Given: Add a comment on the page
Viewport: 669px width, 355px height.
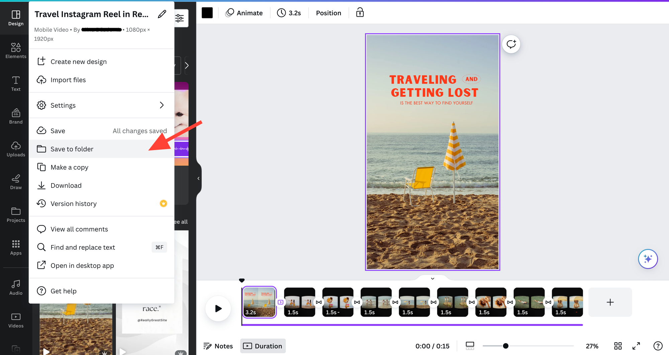Looking at the screenshot, I should (511, 44).
